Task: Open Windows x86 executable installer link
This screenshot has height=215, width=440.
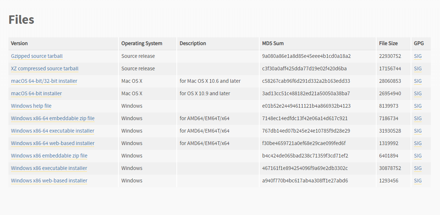Action: click(49, 168)
